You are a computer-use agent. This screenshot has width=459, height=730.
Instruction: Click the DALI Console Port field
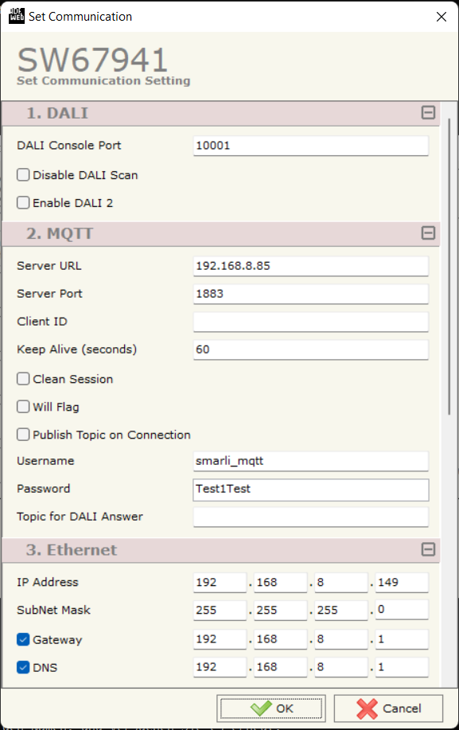[310, 145]
